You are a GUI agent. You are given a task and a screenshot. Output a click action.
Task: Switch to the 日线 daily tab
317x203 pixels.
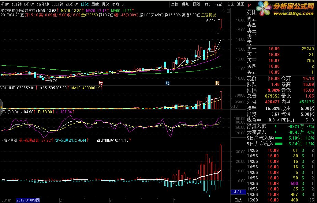tap(85, 4)
